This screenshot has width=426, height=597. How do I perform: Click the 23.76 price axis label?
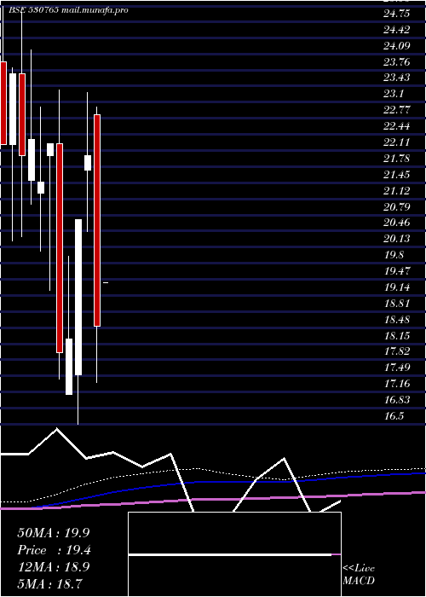pyautogui.click(x=397, y=62)
